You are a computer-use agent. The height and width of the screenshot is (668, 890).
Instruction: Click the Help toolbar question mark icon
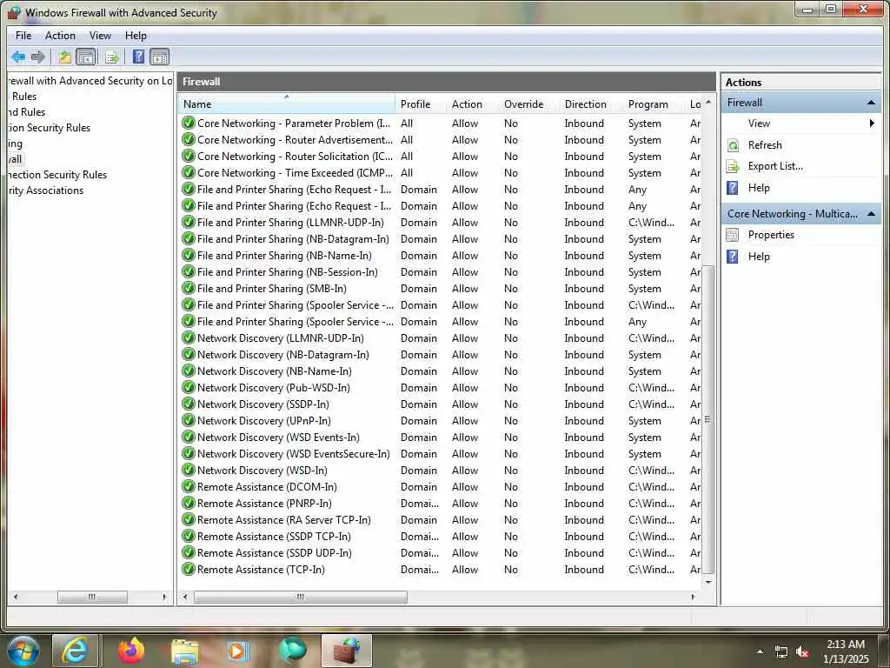pyautogui.click(x=138, y=57)
